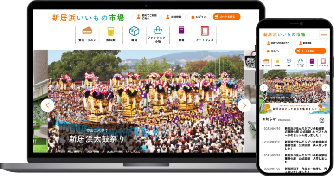Click 初めてご利用の方へ button on laptop
The width and height of the screenshot is (334, 176).
(x=146, y=17)
